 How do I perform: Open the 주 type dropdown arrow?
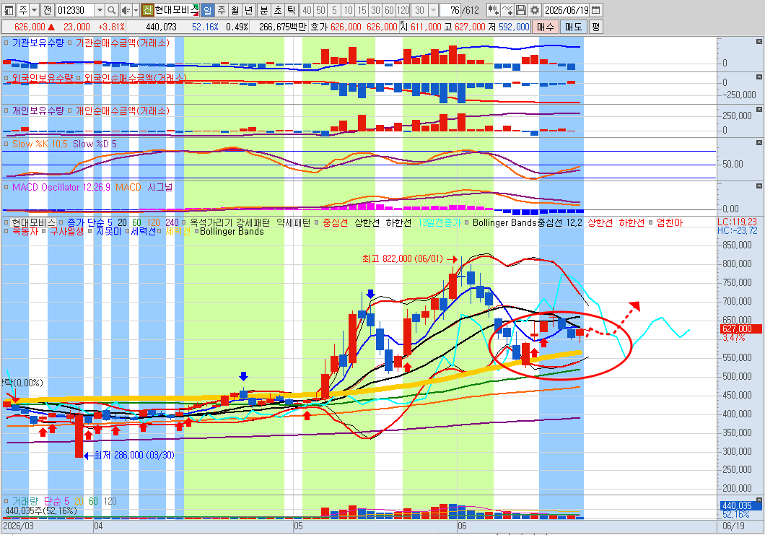[x=34, y=10]
